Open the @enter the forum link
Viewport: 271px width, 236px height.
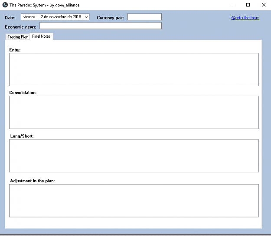click(245, 18)
